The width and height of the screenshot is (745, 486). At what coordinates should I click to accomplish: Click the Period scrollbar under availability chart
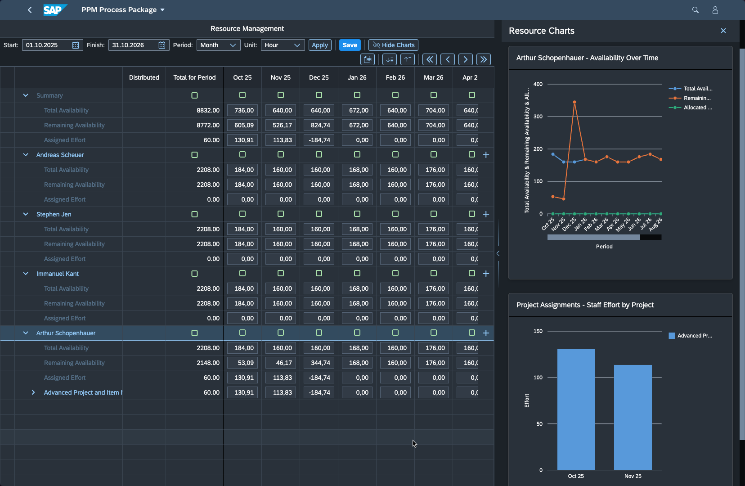click(593, 237)
